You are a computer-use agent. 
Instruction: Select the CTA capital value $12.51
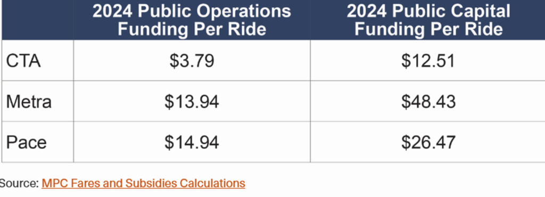click(428, 61)
